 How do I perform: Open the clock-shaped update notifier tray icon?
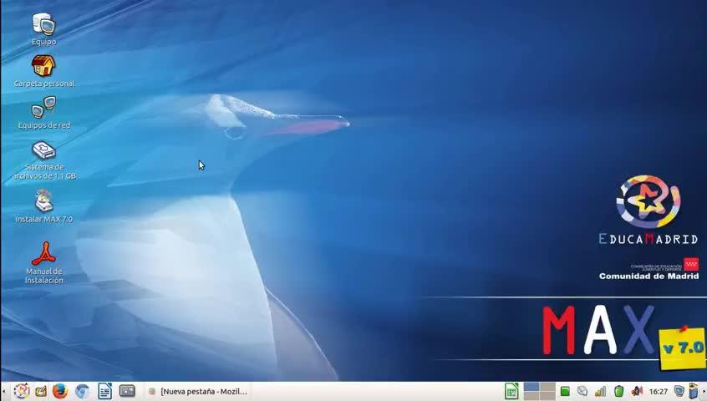(x=582, y=391)
